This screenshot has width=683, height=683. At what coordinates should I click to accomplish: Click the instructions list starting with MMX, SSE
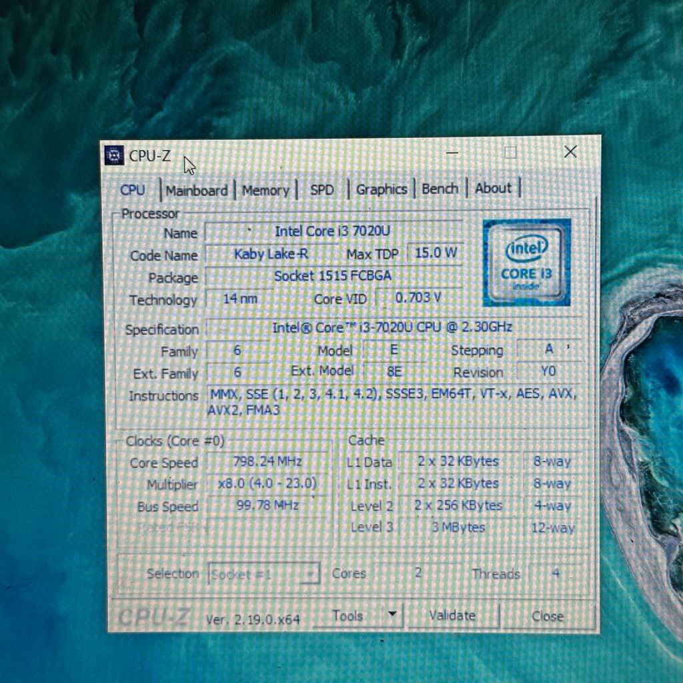tap(394, 402)
